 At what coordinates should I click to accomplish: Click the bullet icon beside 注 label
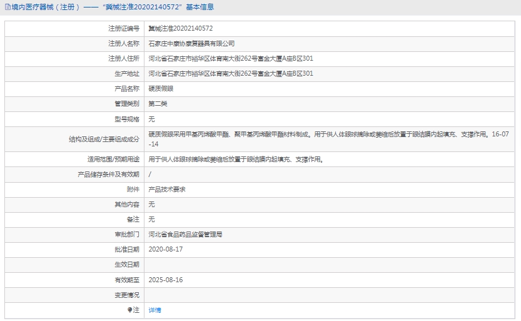click(130, 310)
